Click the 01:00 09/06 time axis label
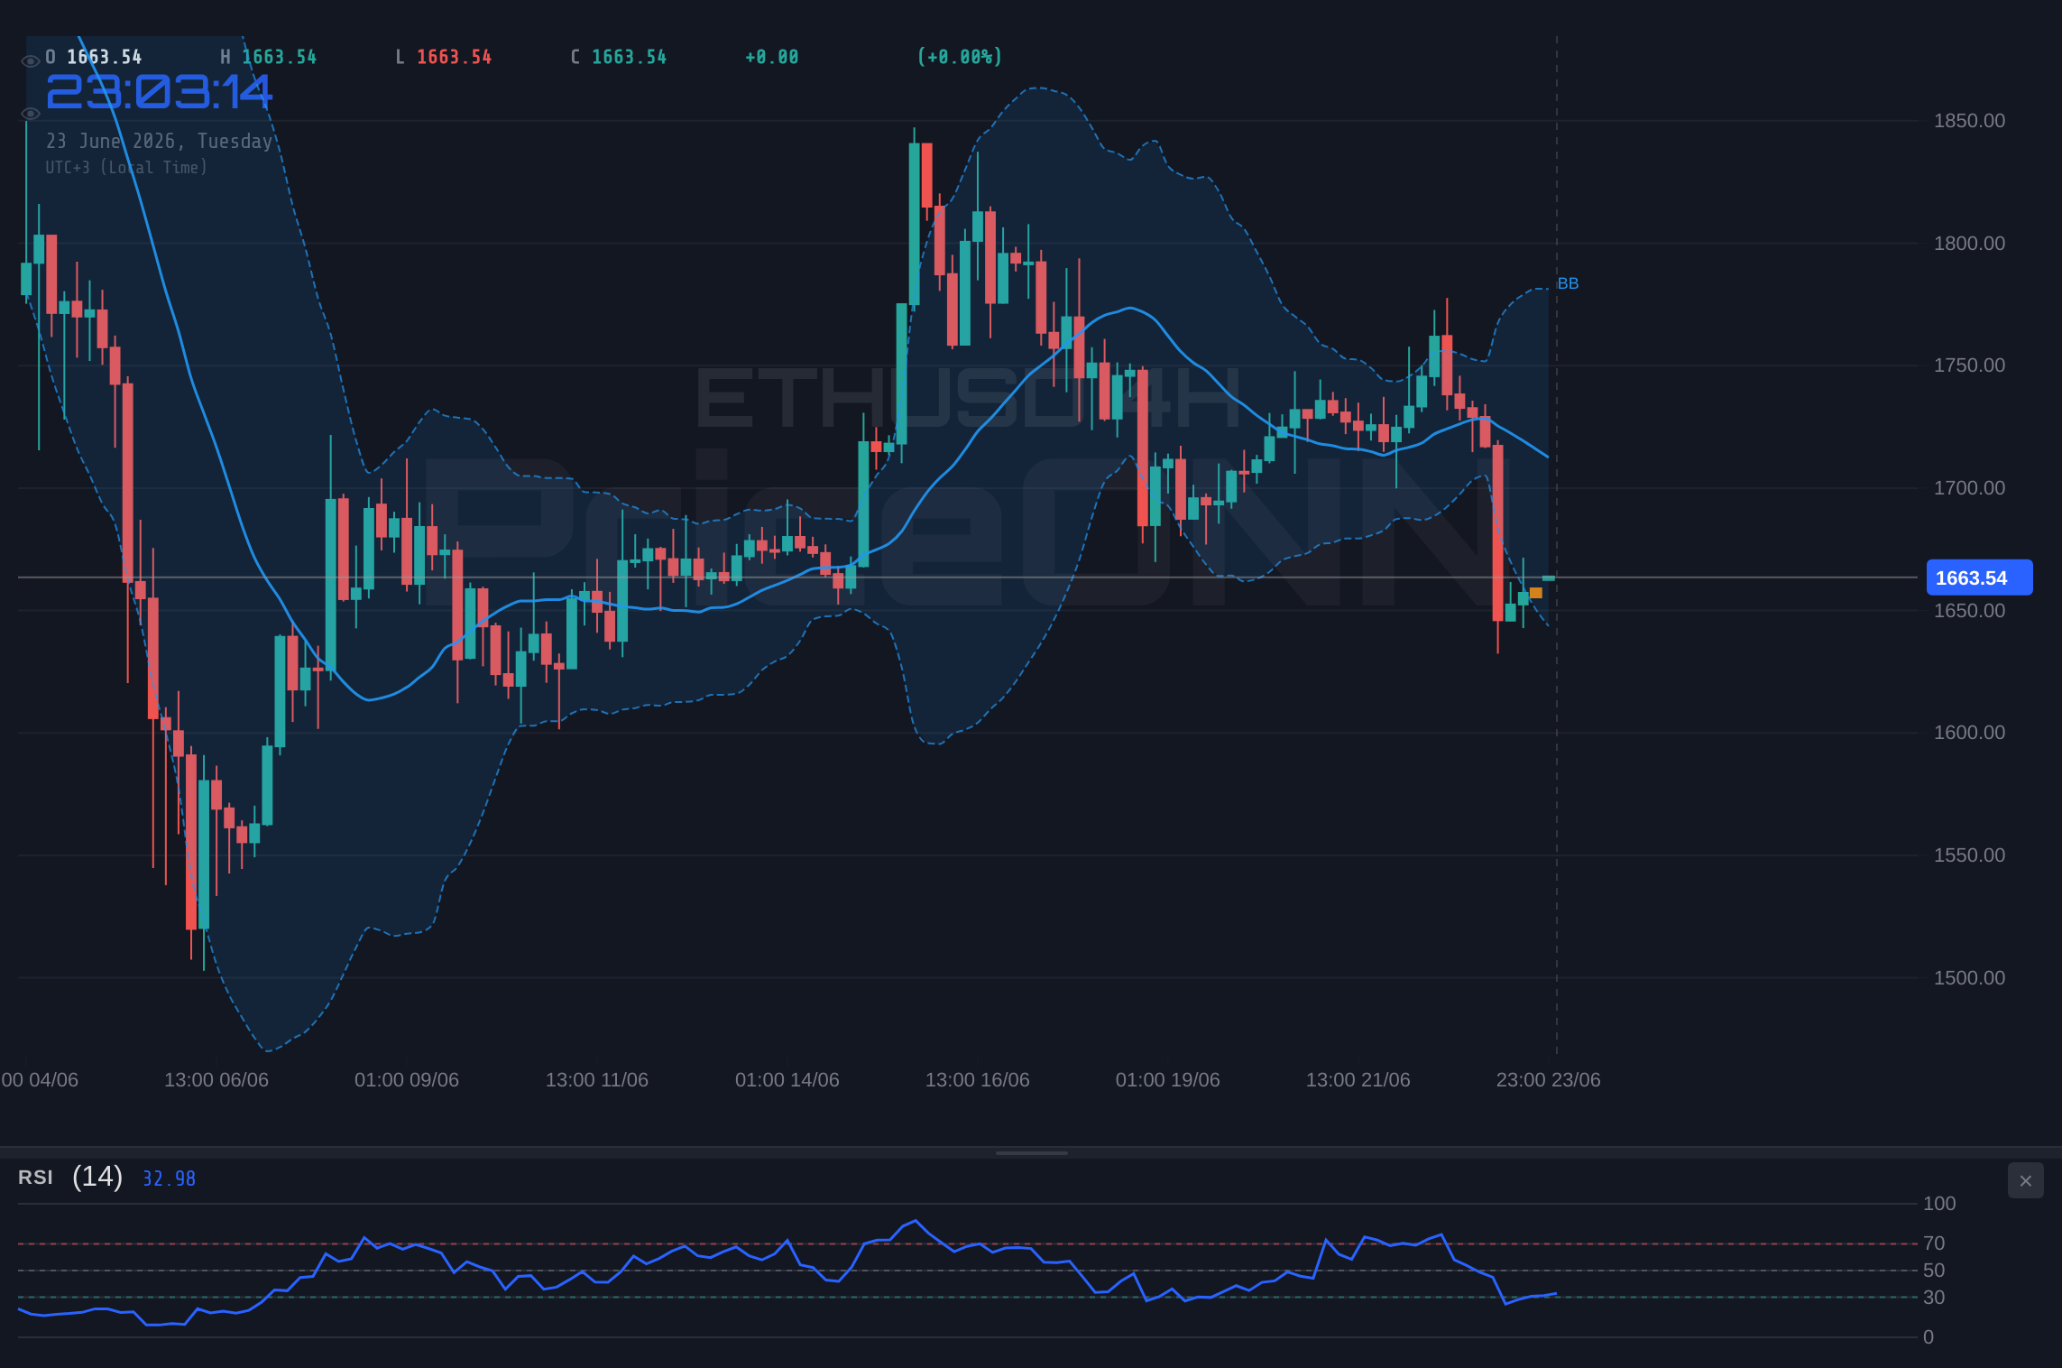The image size is (2062, 1368). pos(407,1080)
